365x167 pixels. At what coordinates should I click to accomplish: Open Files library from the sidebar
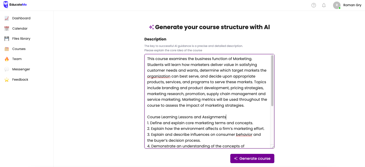21,39
